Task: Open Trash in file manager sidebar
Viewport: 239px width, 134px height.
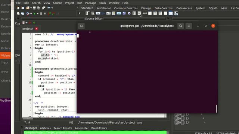Action: pos(5,63)
